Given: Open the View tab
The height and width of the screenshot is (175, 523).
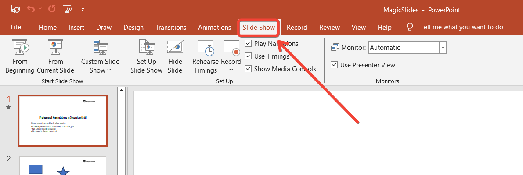Looking at the screenshot, I should coord(359,28).
